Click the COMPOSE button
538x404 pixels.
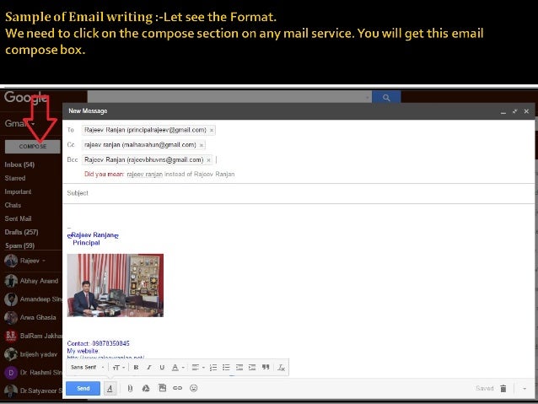(x=33, y=146)
